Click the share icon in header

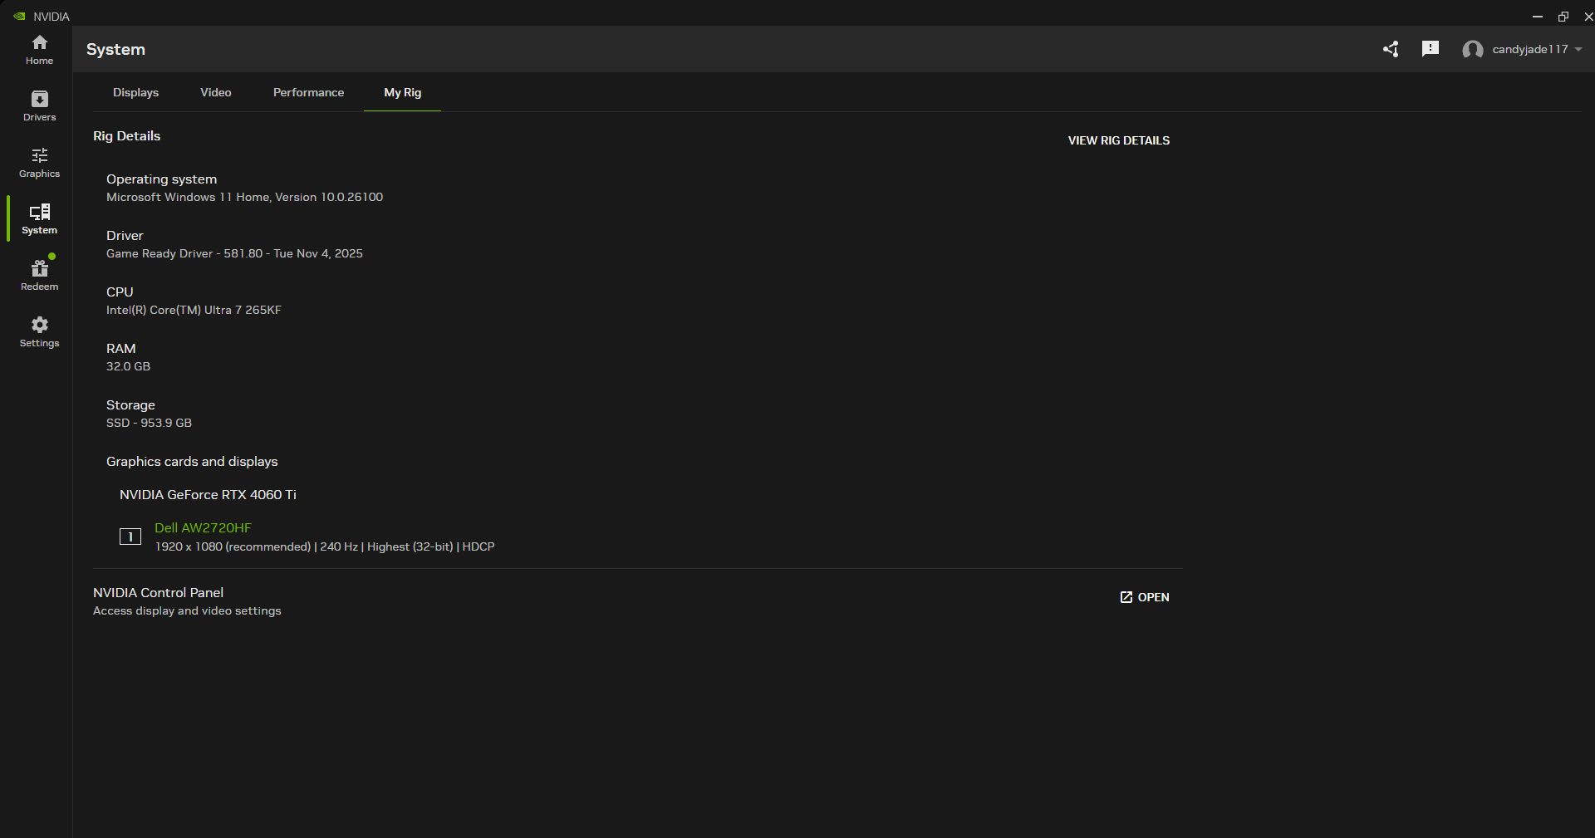coord(1391,49)
